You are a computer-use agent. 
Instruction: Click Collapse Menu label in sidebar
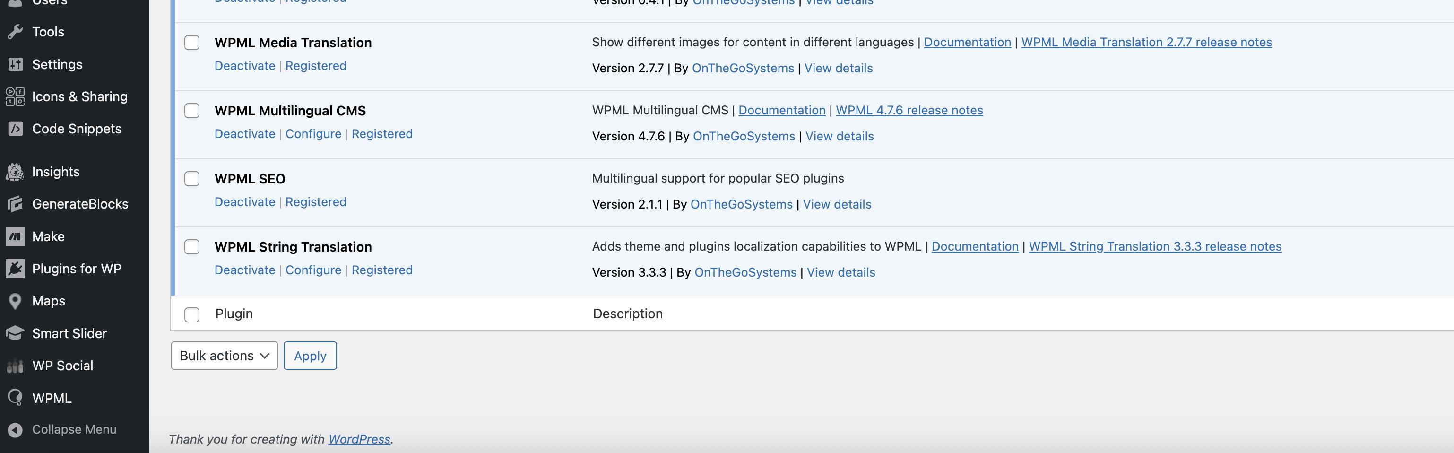tap(74, 430)
